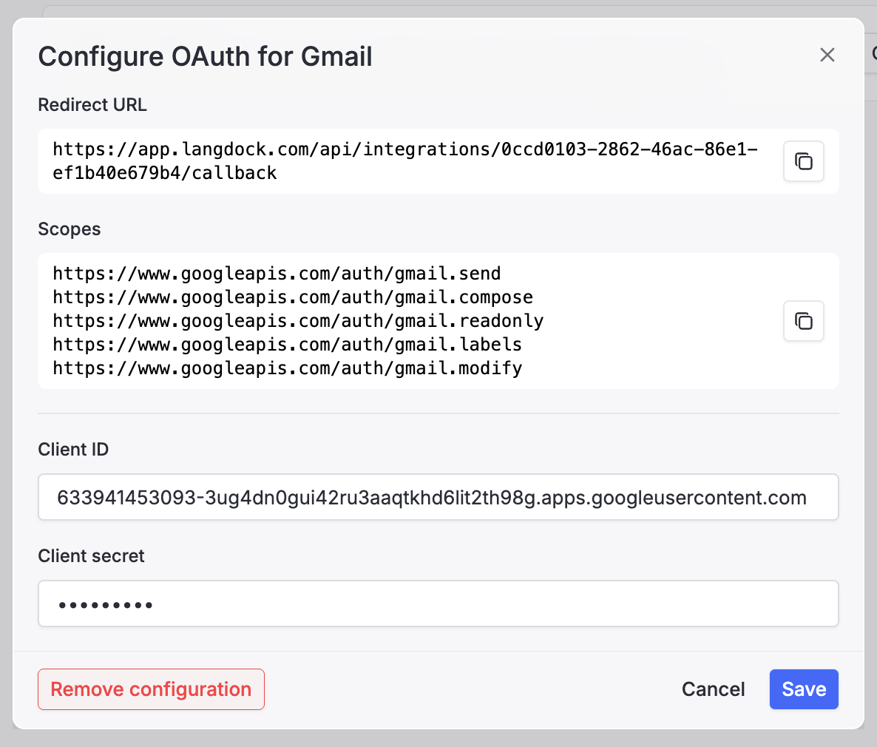Click the Client secret input field
Viewport: 877px width, 747px height.
438,604
